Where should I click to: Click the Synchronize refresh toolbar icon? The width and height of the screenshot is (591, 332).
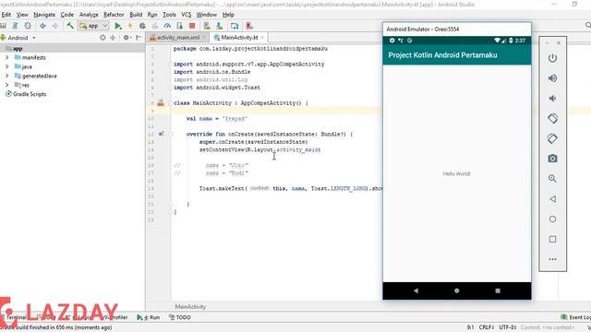point(28,26)
